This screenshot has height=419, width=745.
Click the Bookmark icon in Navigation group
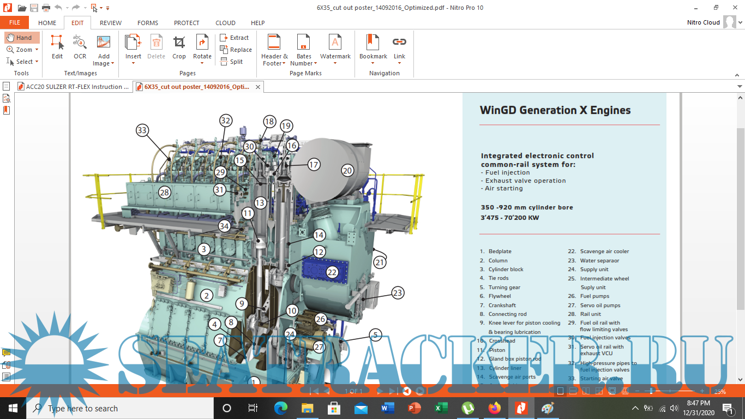click(373, 47)
